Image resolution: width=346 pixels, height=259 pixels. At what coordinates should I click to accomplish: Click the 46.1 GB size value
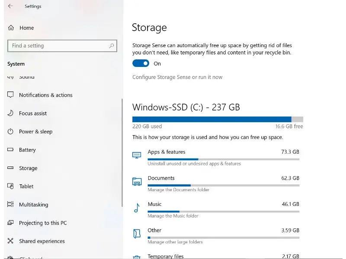tap(290, 204)
